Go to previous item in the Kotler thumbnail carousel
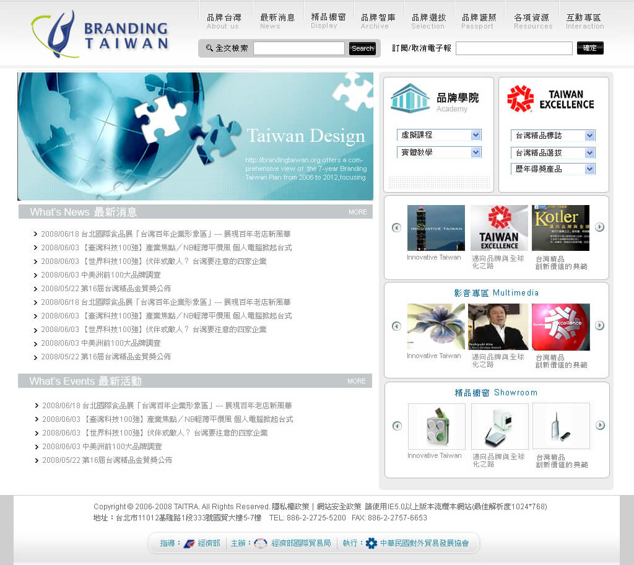 (x=397, y=227)
